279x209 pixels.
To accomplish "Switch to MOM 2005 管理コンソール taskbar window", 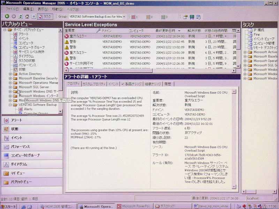I will (x=56, y=206).
